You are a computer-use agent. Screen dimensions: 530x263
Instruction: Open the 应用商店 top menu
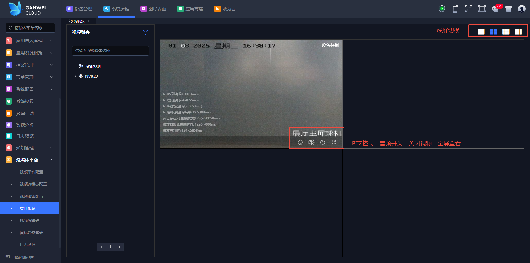190,9
